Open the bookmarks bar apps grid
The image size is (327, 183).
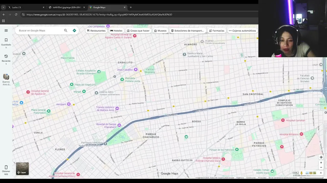click(x=3, y=21)
